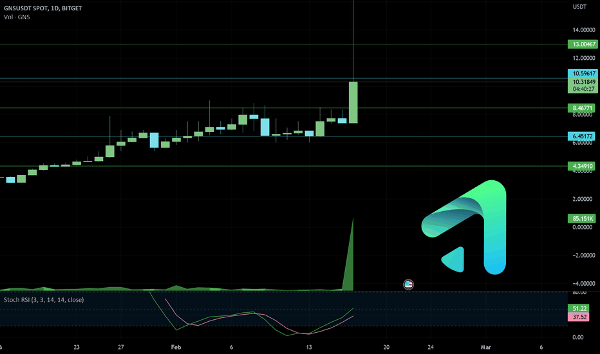Viewport: 600px width, 354px height.
Task: Click the -4.00000 price axis tick
Action: coord(583,284)
